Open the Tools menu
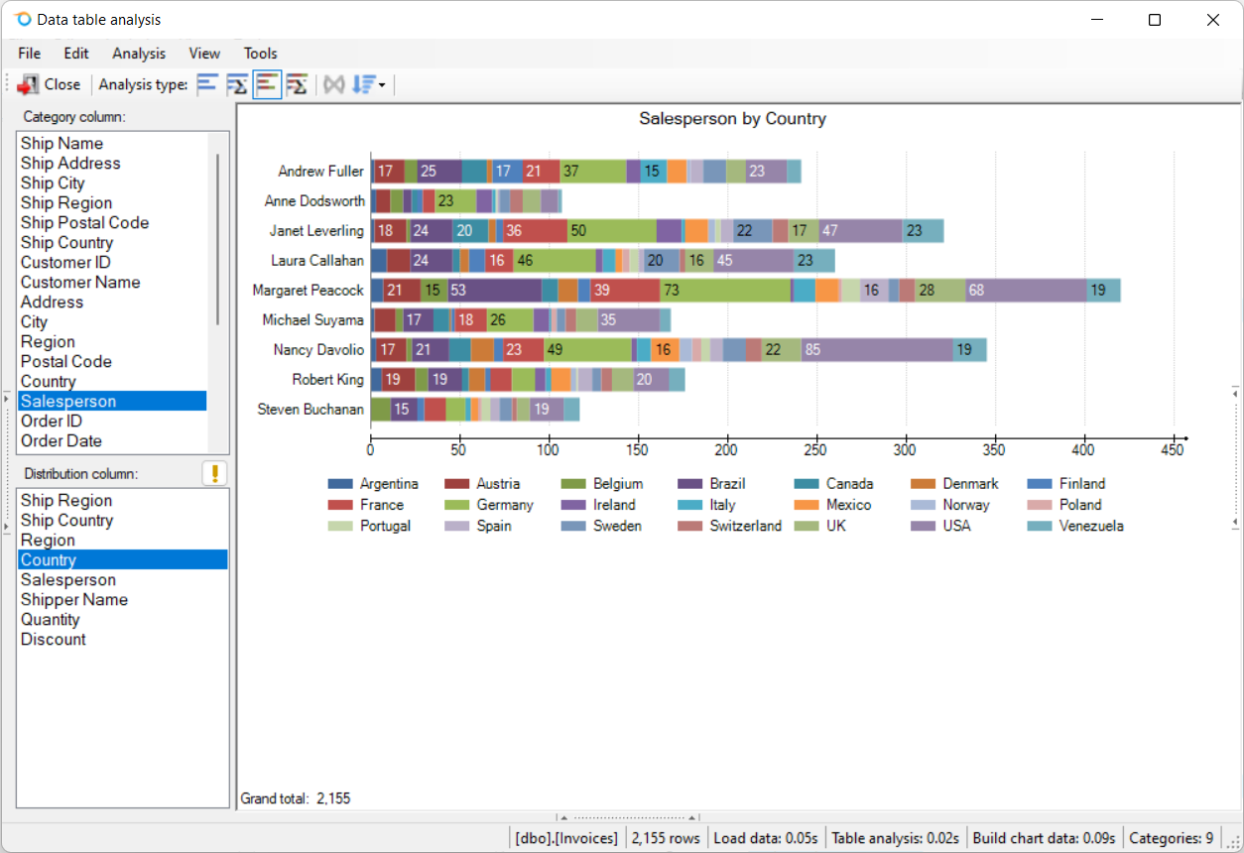This screenshot has width=1244, height=853. (261, 54)
